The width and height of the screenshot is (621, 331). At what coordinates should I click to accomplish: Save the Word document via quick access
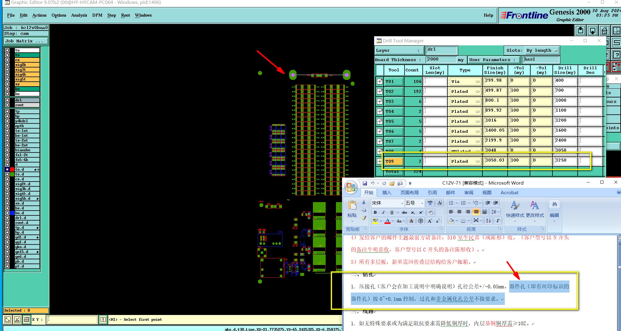coord(365,183)
